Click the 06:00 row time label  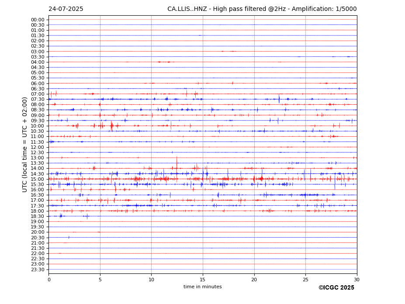(x=38, y=84)
